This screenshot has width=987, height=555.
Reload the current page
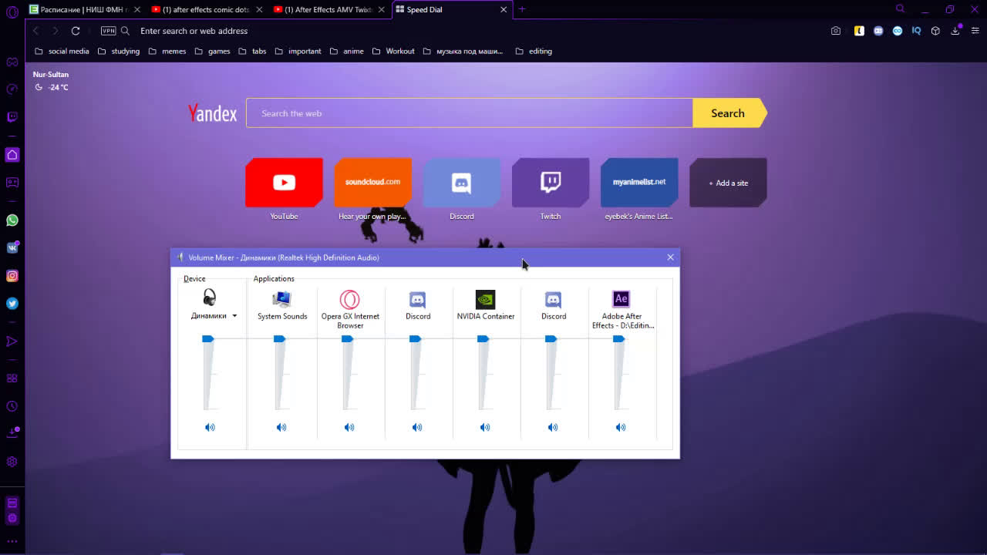(x=76, y=31)
